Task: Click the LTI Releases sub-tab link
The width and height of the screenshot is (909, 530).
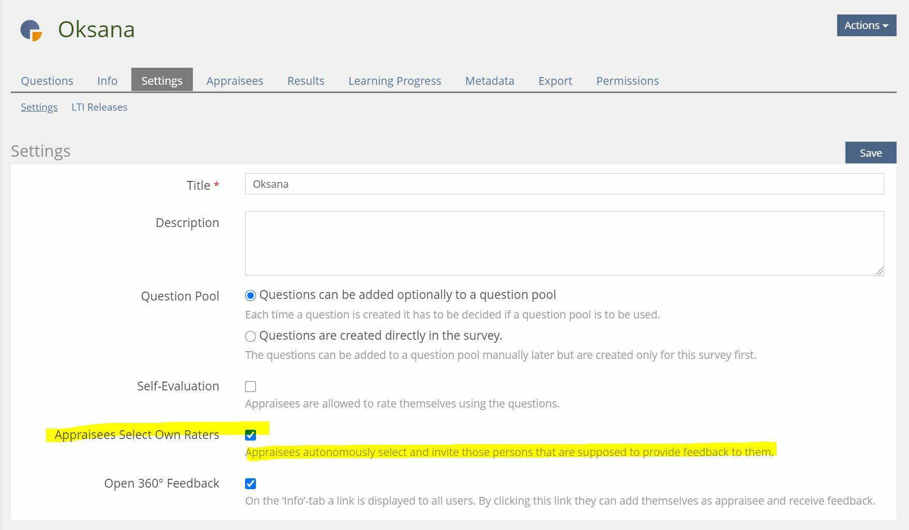Action: [99, 107]
